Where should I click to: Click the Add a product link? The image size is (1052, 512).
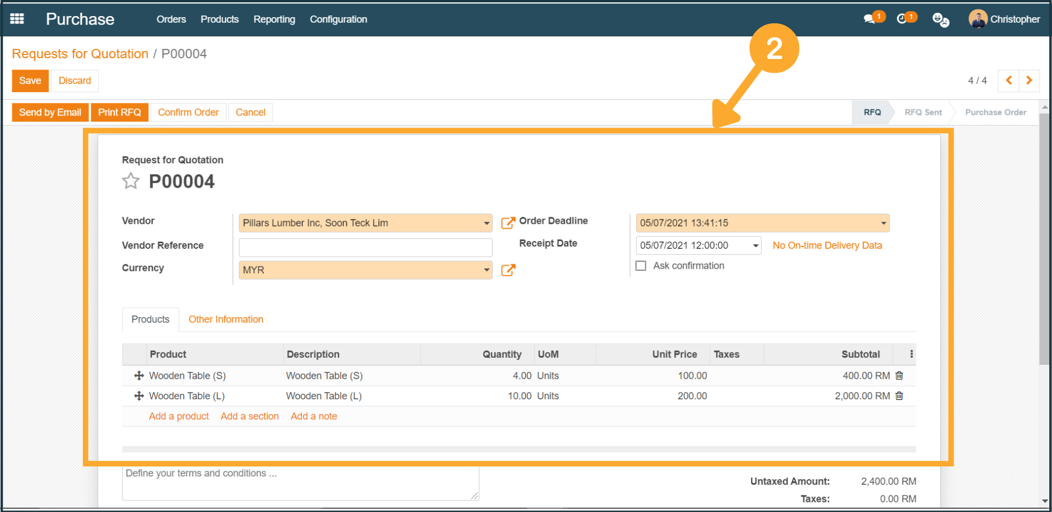(178, 416)
